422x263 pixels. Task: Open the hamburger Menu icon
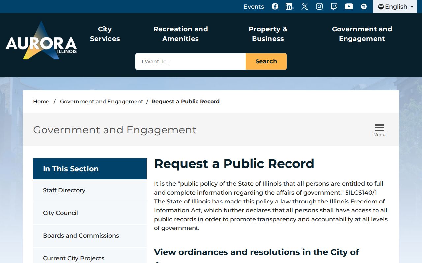[379, 130]
